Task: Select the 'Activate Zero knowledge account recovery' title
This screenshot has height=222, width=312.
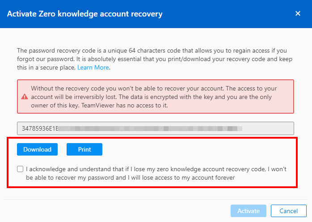Action: (85, 14)
